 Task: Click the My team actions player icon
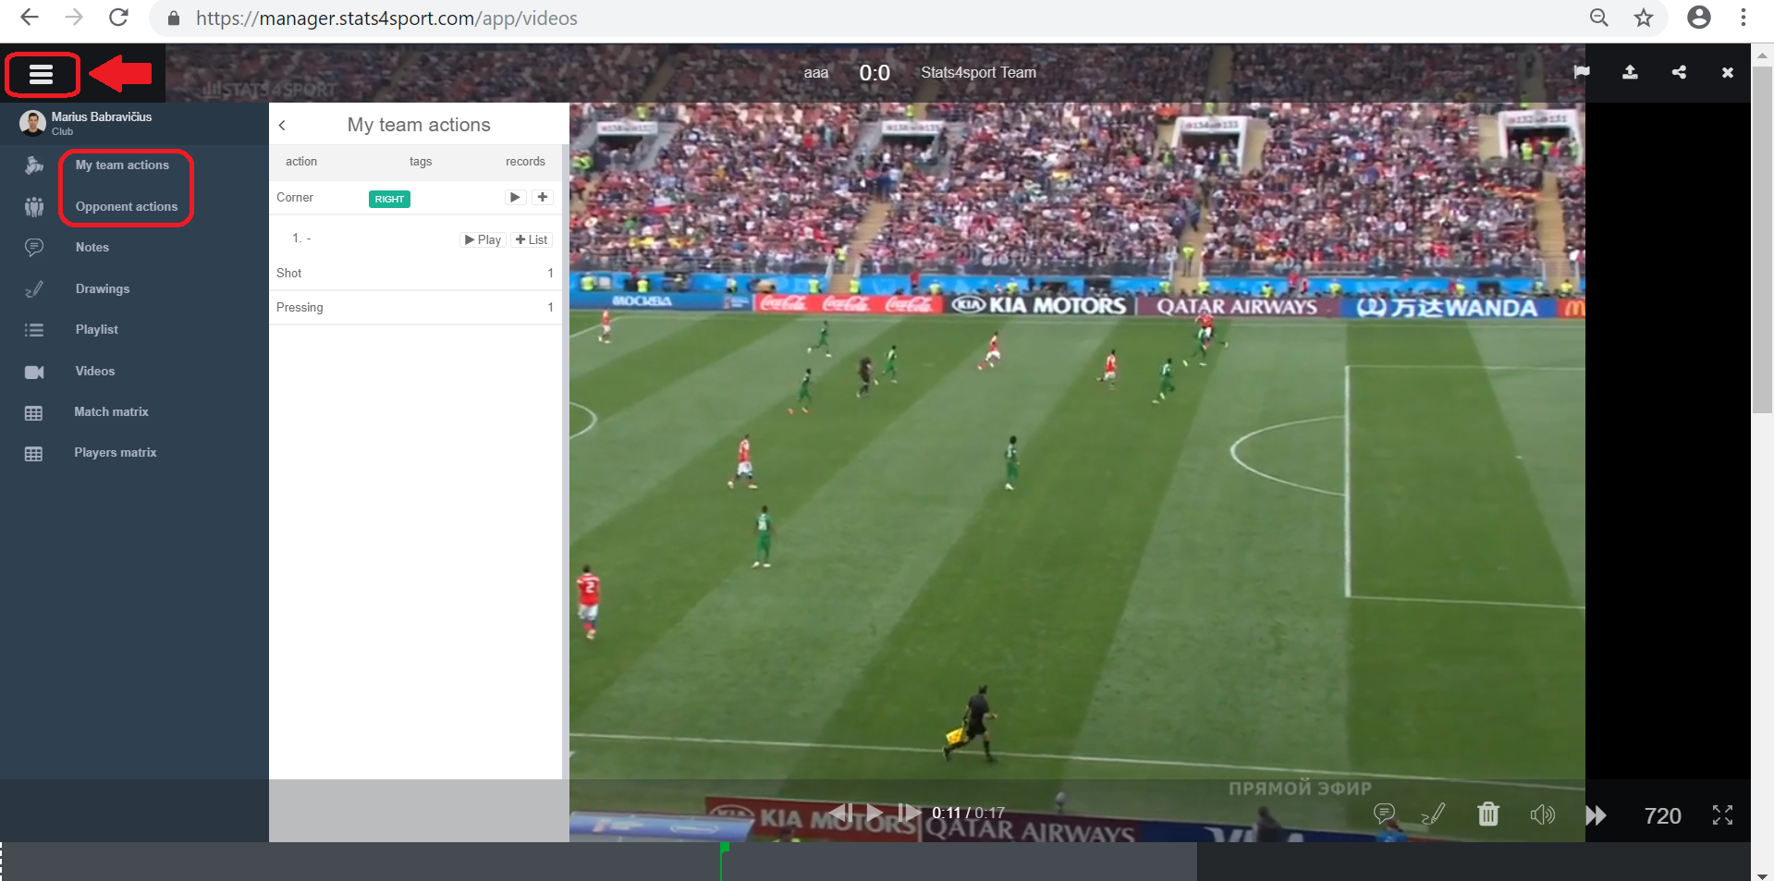coord(34,165)
